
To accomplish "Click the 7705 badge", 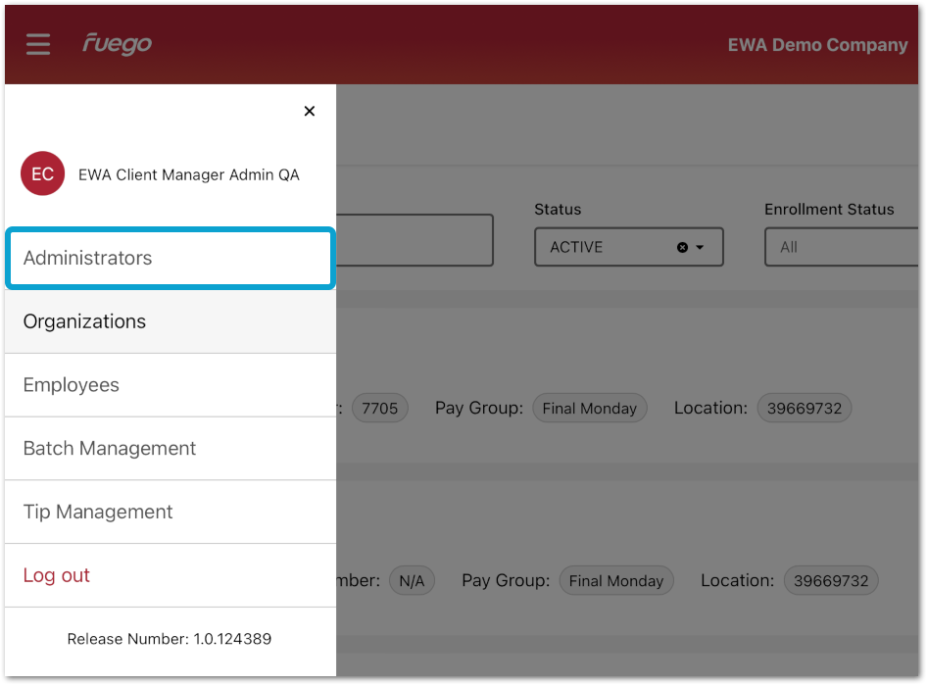I will pyautogui.click(x=379, y=409).
